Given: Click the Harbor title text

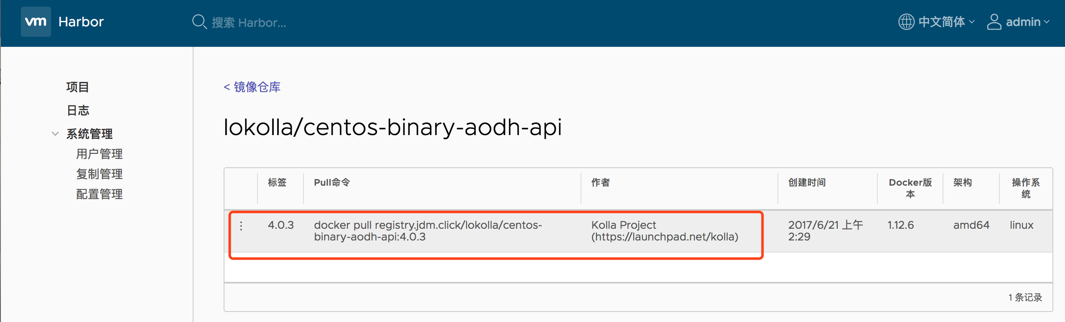Looking at the screenshot, I should [81, 22].
